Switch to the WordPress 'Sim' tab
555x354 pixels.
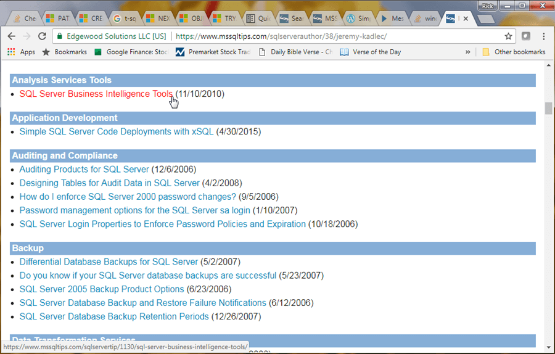(358, 19)
